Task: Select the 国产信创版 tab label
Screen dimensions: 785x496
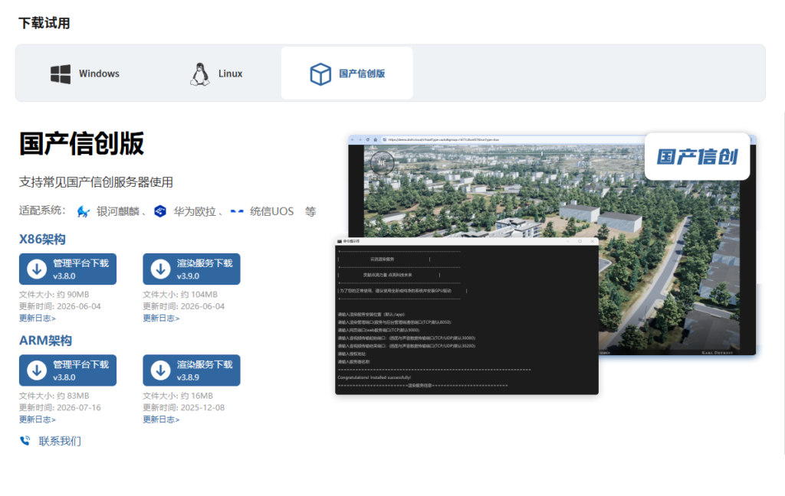Action: (x=362, y=73)
